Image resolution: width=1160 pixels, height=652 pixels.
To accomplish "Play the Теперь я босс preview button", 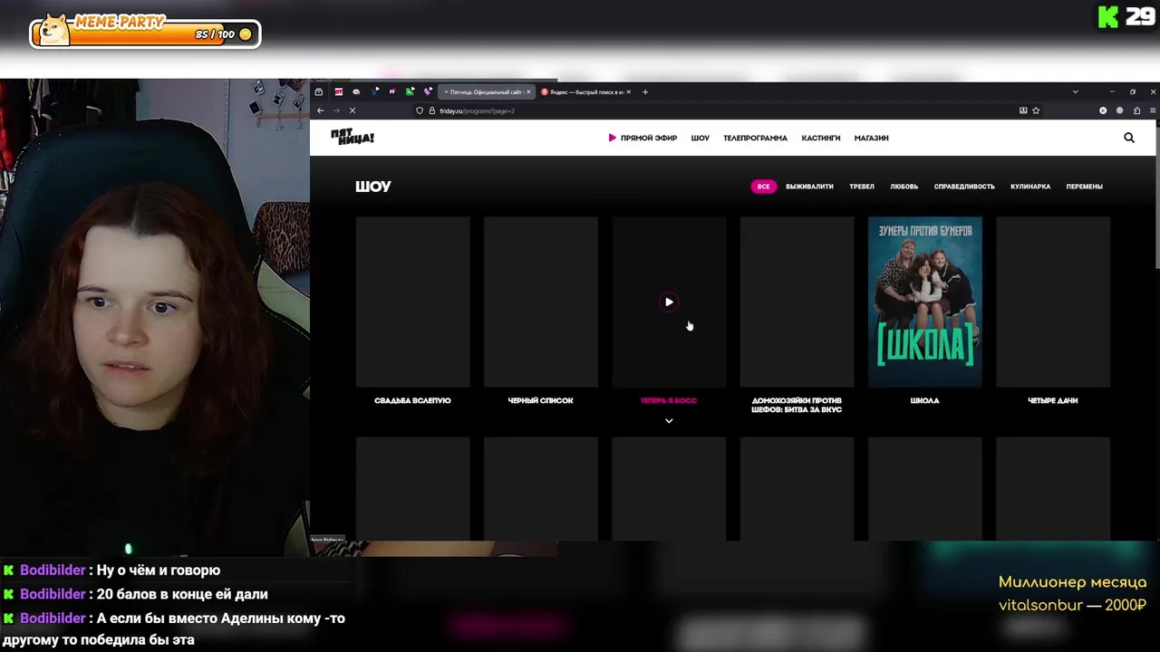I will coord(669,302).
